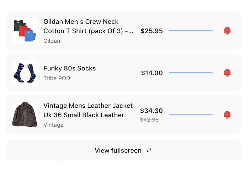Click the fullscreen expand arrows icon
The height and width of the screenshot is (170, 251).
[149, 150]
